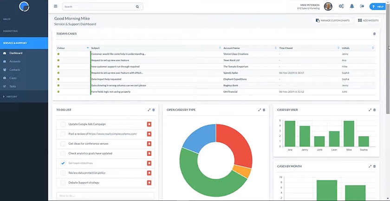The width and height of the screenshot is (390, 201).
Task: Click the Team Rock Ltd account name
Action: point(231,60)
